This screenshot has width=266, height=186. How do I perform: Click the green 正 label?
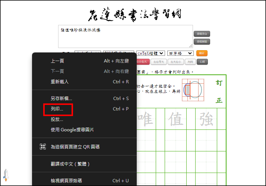pos(219,100)
